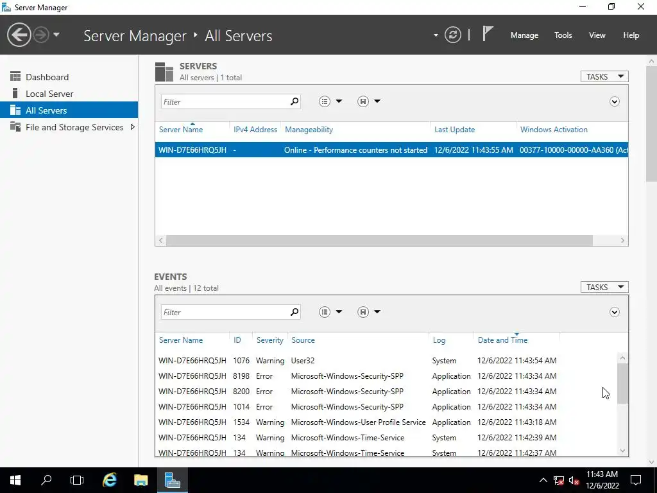This screenshot has height=493, width=657.
Task: Expand the Servers filter panel chevron
Action: pyautogui.click(x=614, y=101)
